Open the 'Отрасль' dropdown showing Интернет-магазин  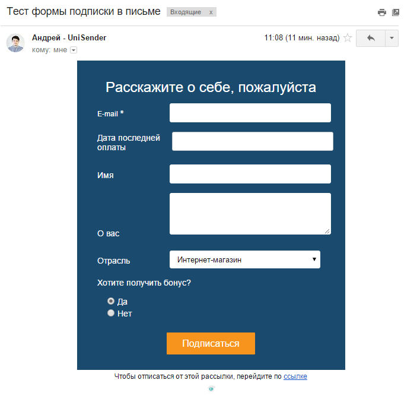(x=245, y=259)
